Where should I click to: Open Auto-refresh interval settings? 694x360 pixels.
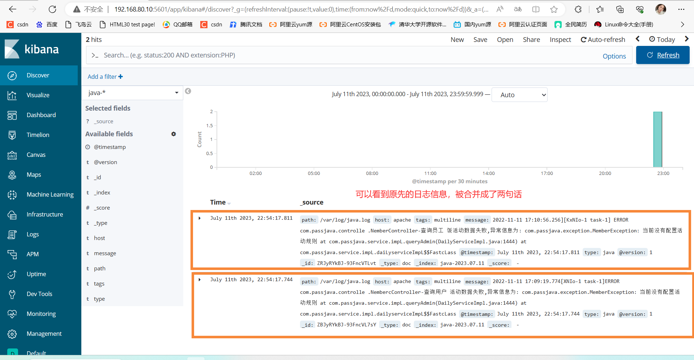603,39
